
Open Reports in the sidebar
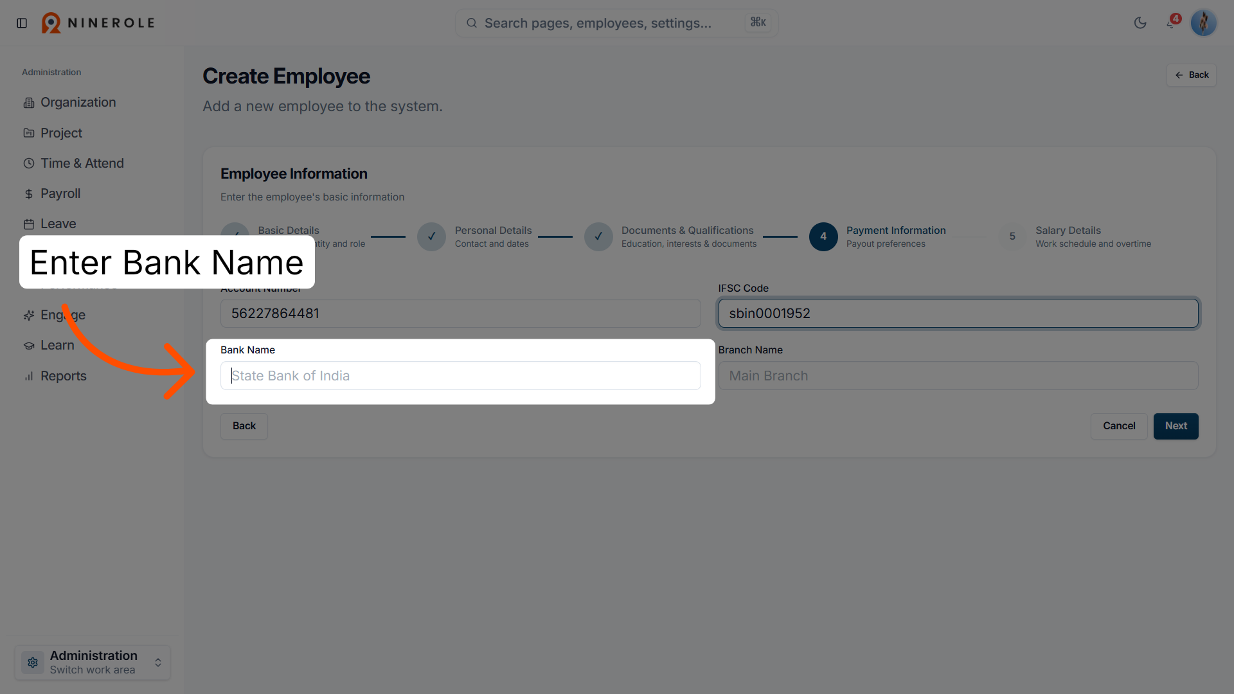pyautogui.click(x=64, y=376)
